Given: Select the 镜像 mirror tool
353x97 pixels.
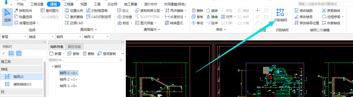Looking at the screenshot, I should (212, 17).
